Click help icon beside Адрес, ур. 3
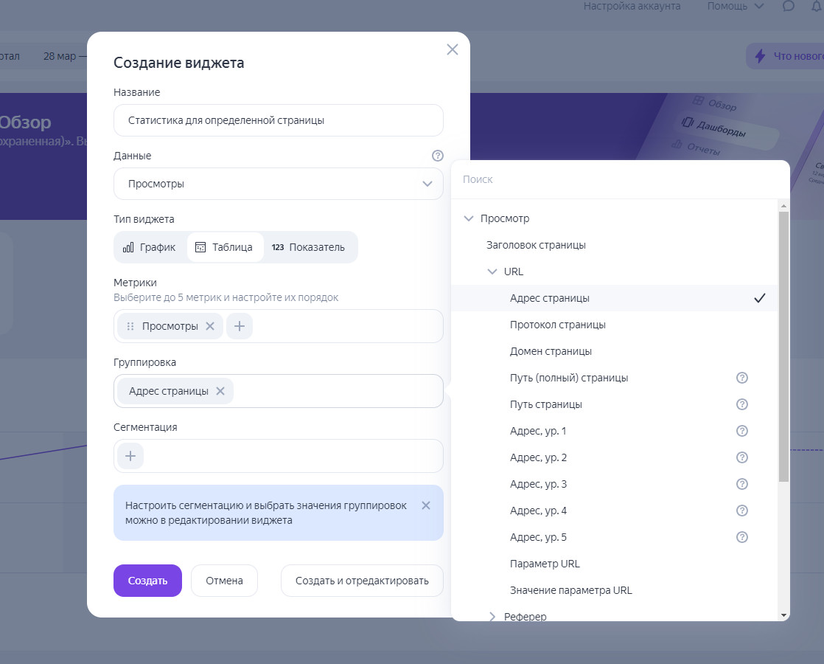824x664 pixels. click(742, 484)
